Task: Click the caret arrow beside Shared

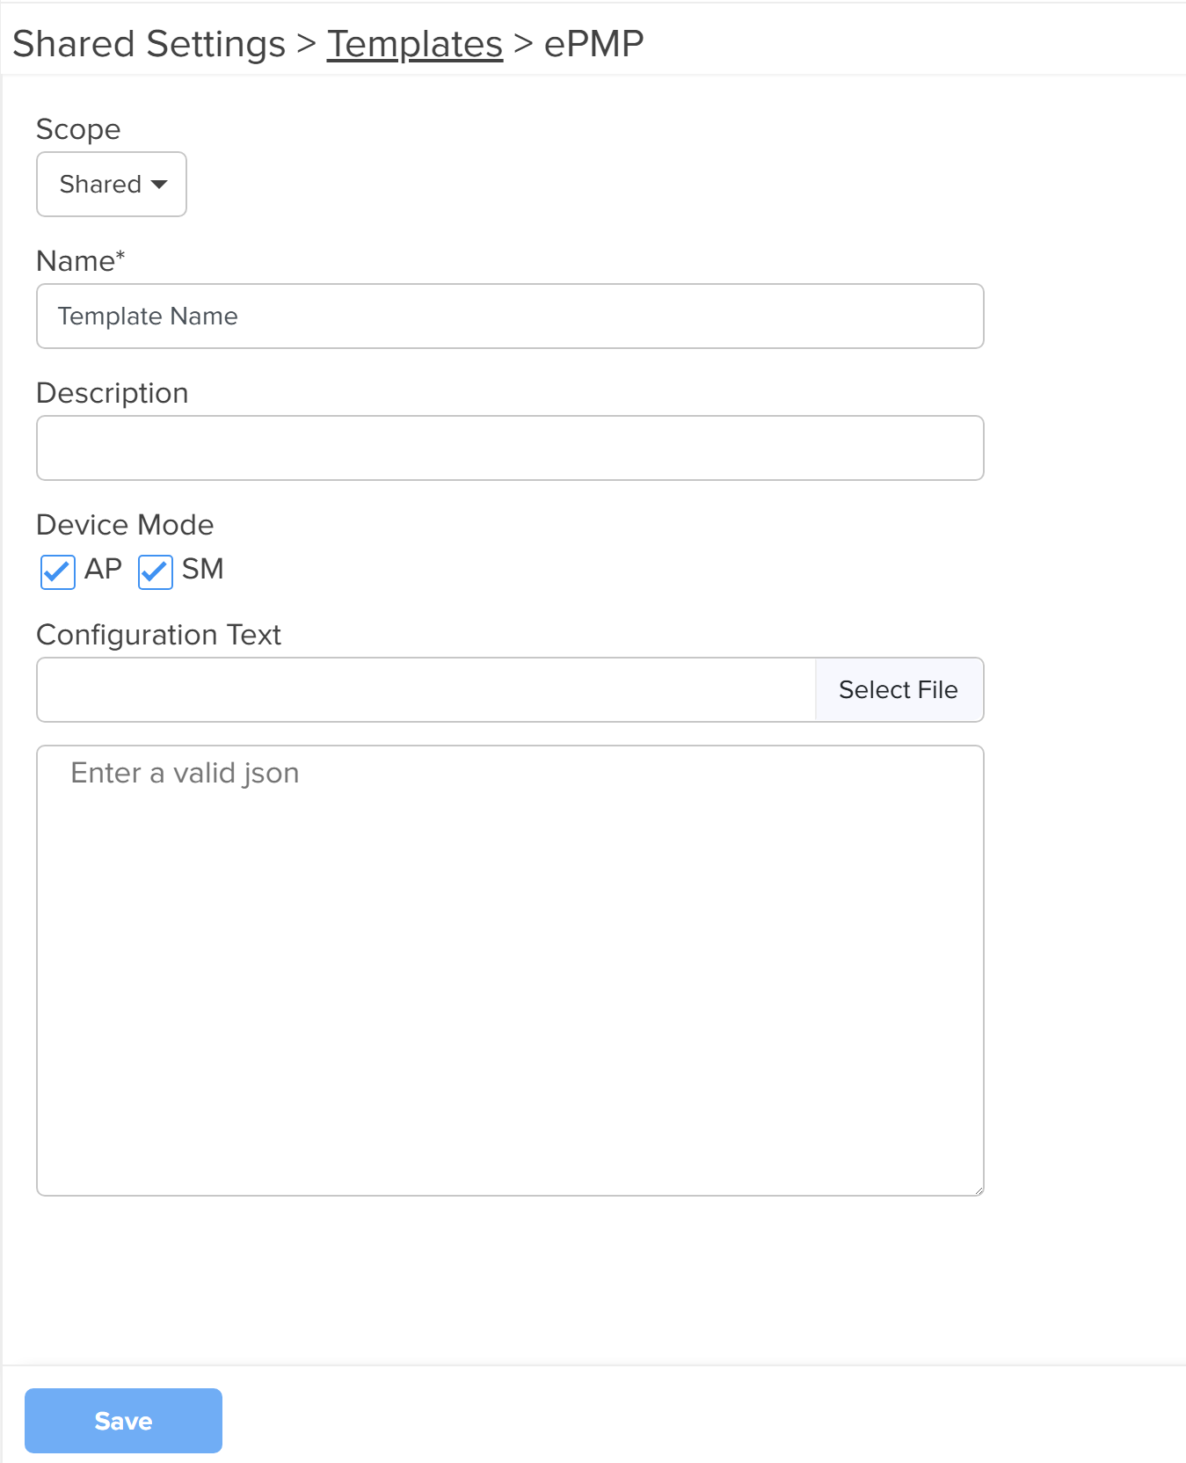Action: pyautogui.click(x=159, y=185)
